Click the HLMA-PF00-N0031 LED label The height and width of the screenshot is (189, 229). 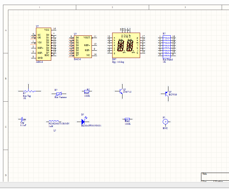click(91, 126)
